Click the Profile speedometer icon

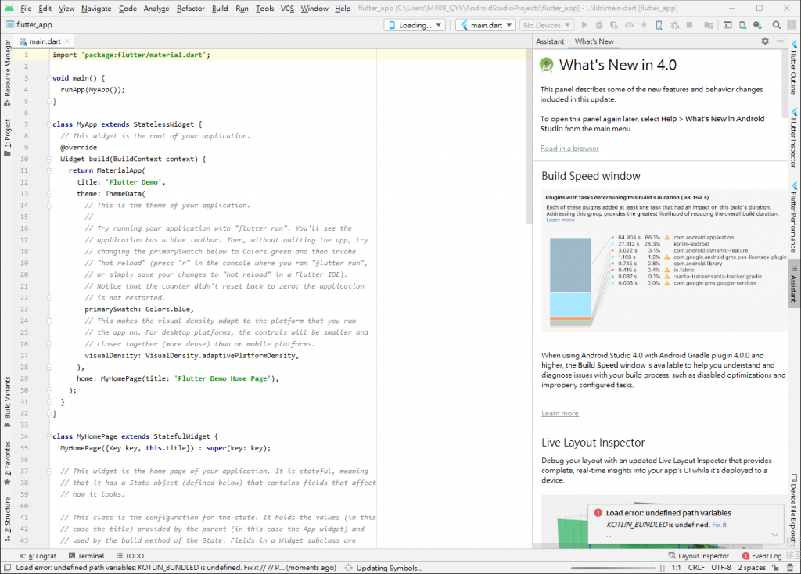coord(630,25)
